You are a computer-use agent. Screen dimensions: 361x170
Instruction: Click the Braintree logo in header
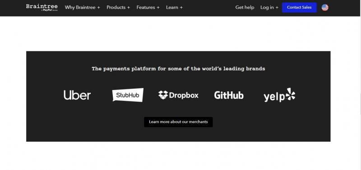click(x=42, y=7)
